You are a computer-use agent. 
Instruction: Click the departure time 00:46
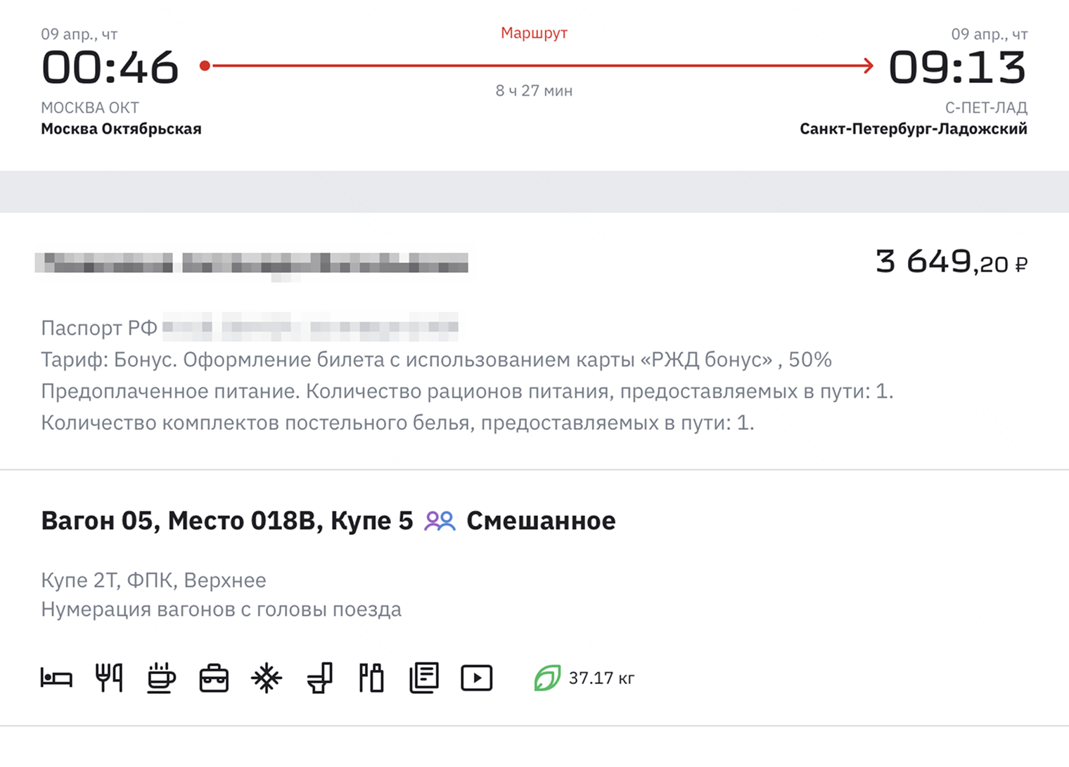tap(110, 68)
